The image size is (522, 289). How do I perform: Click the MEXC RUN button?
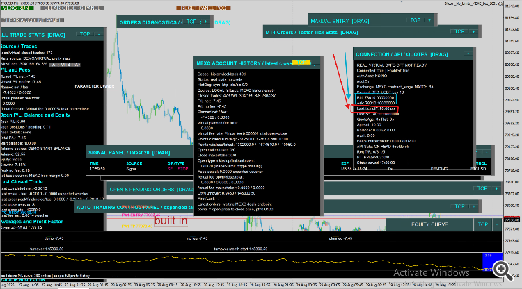[16, 8]
